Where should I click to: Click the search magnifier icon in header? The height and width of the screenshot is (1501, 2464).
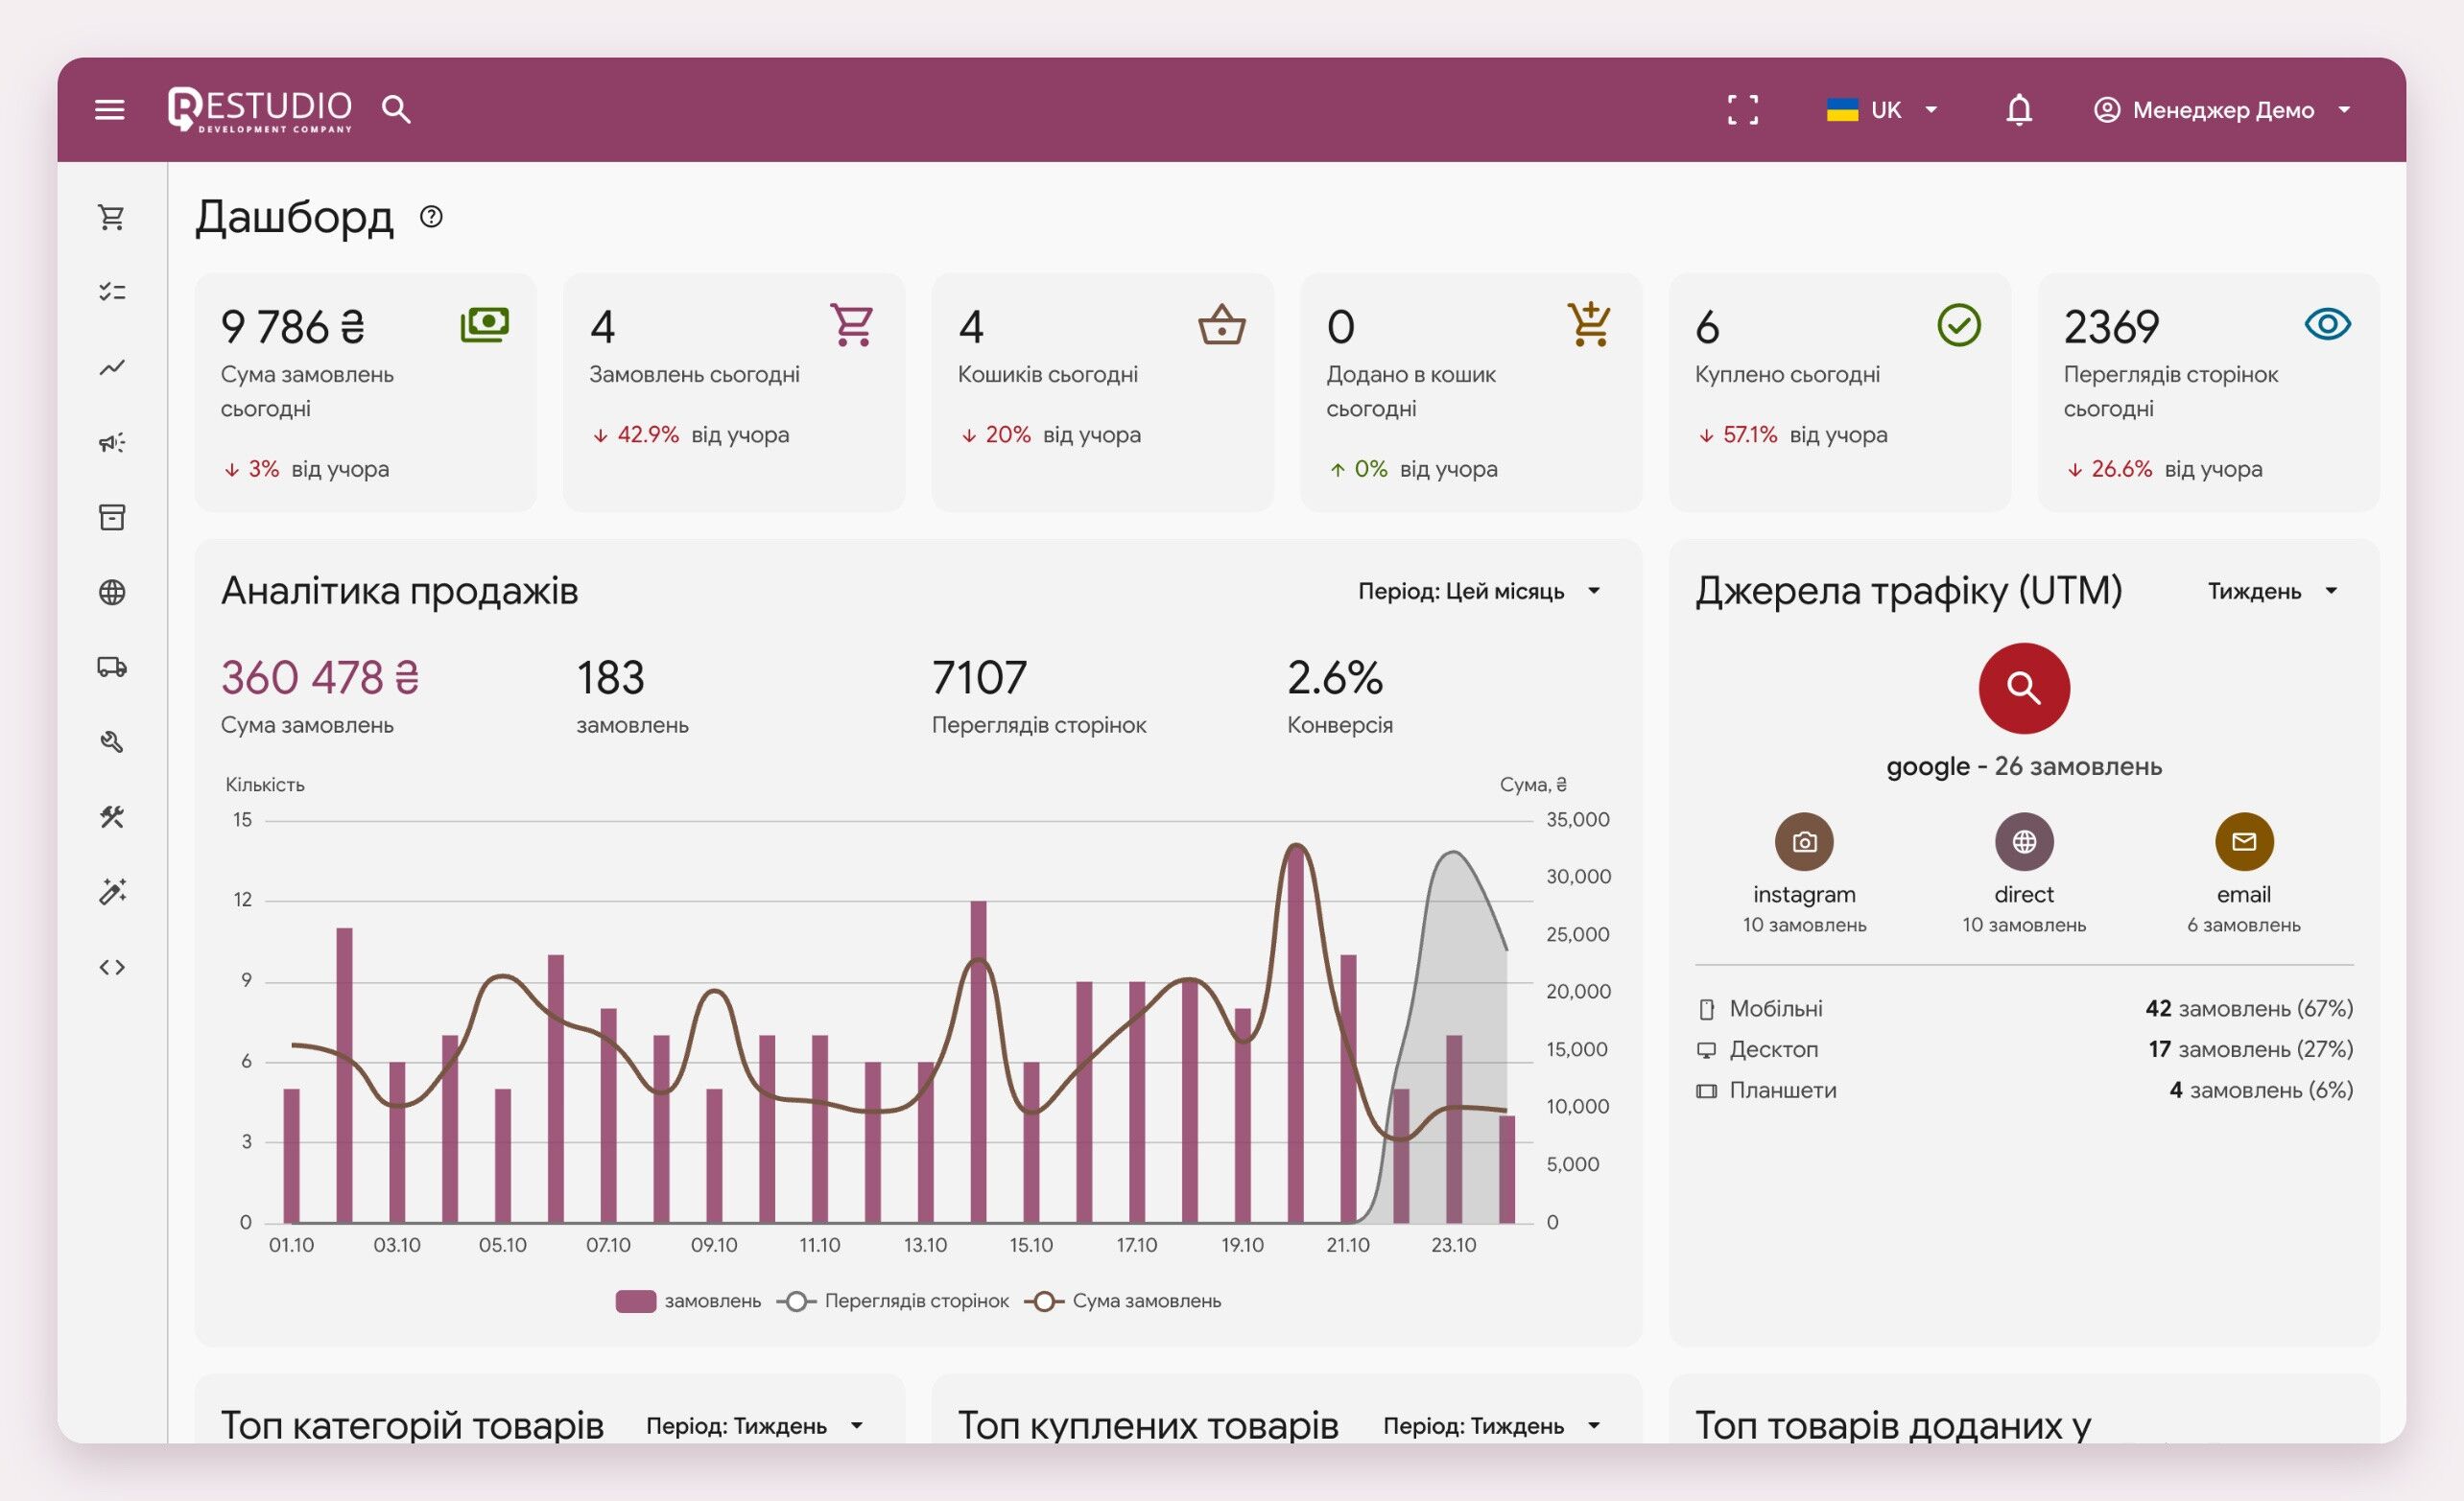point(396,109)
